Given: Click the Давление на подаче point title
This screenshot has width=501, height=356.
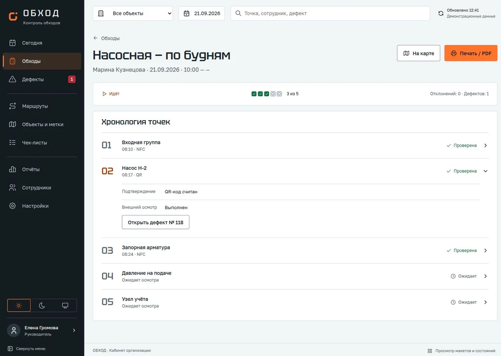Looking at the screenshot, I should 147,273.
